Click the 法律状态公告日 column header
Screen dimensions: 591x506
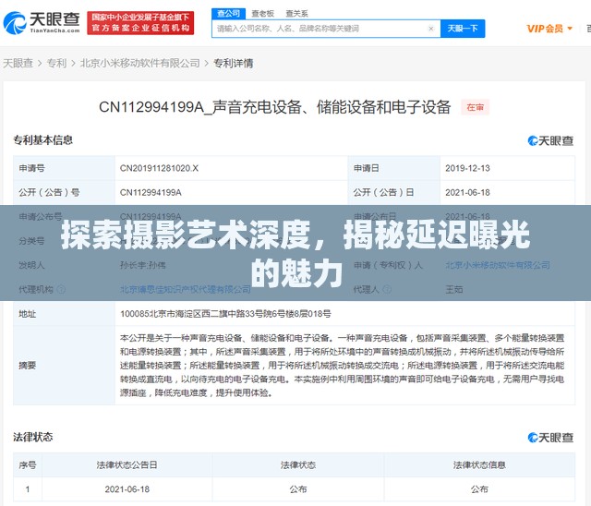(x=127, y=465)
